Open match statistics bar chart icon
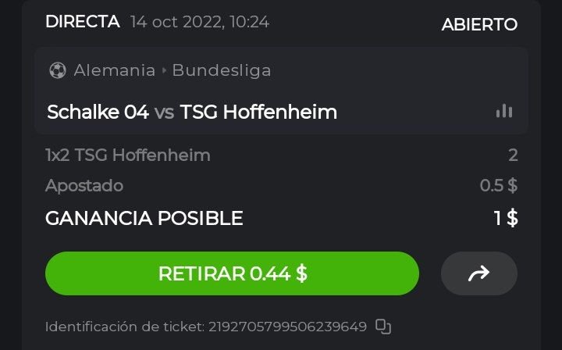The image size is (562, 350). click(x=504, y=111)
